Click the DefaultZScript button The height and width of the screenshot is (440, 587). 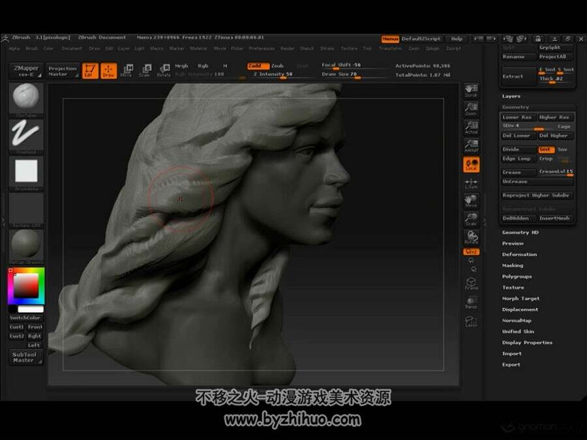pos(421,39)
